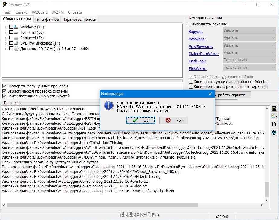Image resolution: width=279 pixels, height=220 pixels.
Task: Check the Дисковод BD-ROM (L:) checkbox
Action: [x=11, y=49]
